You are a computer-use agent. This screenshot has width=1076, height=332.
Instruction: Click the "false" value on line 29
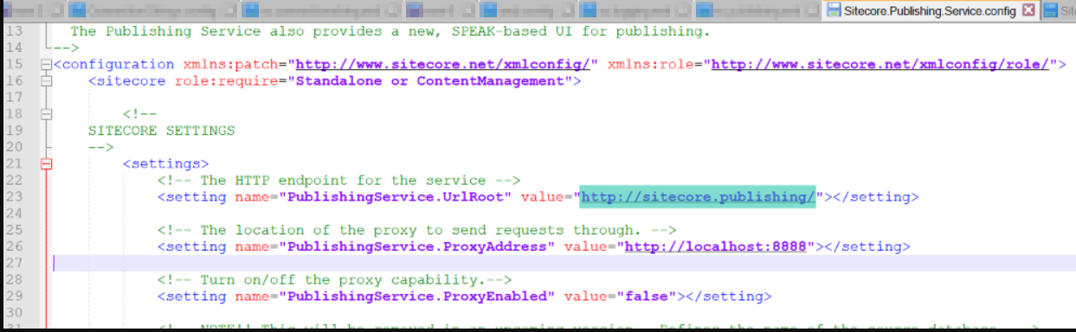point(646,296)
